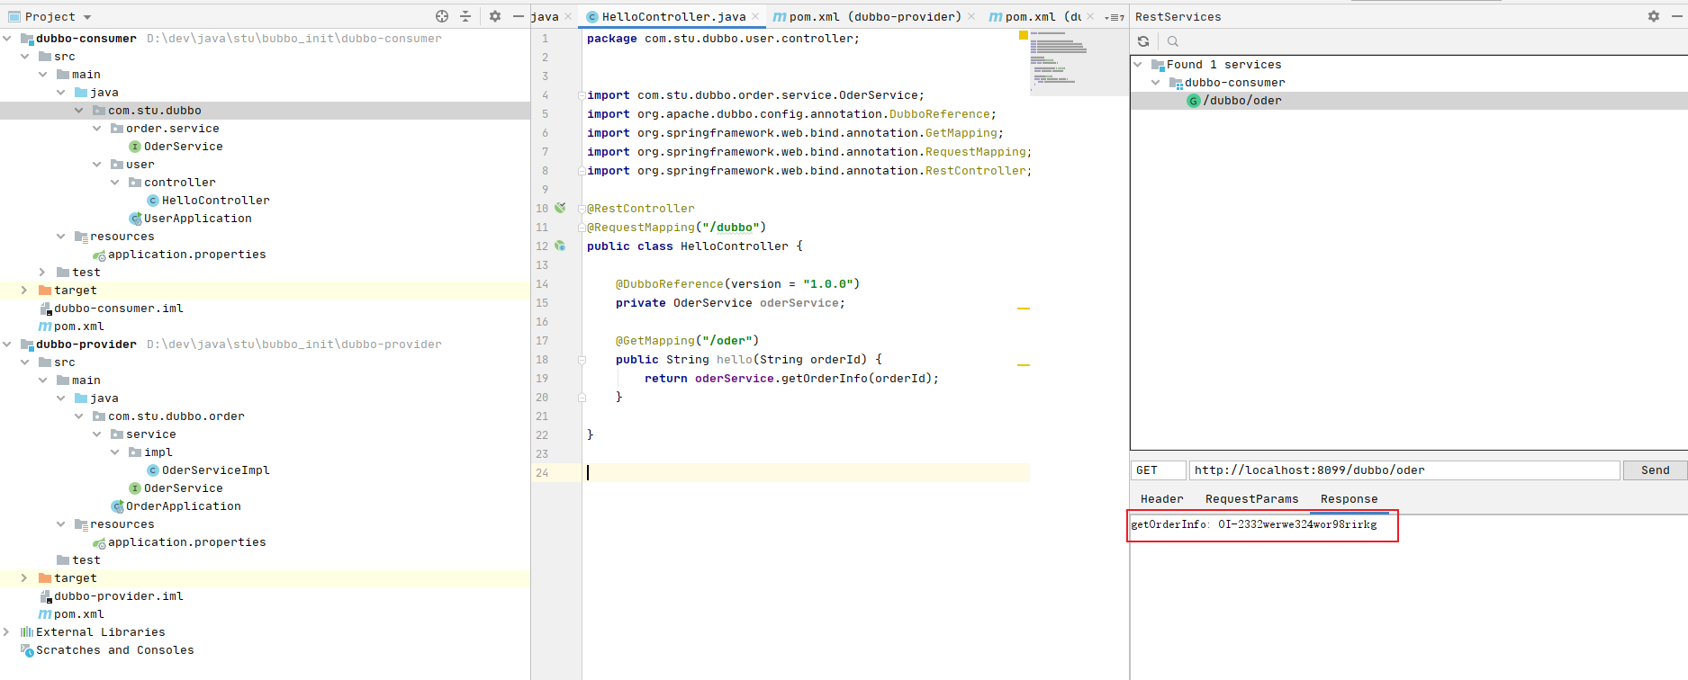Click the request URL input field
1688x680 pixels.
1404,470
